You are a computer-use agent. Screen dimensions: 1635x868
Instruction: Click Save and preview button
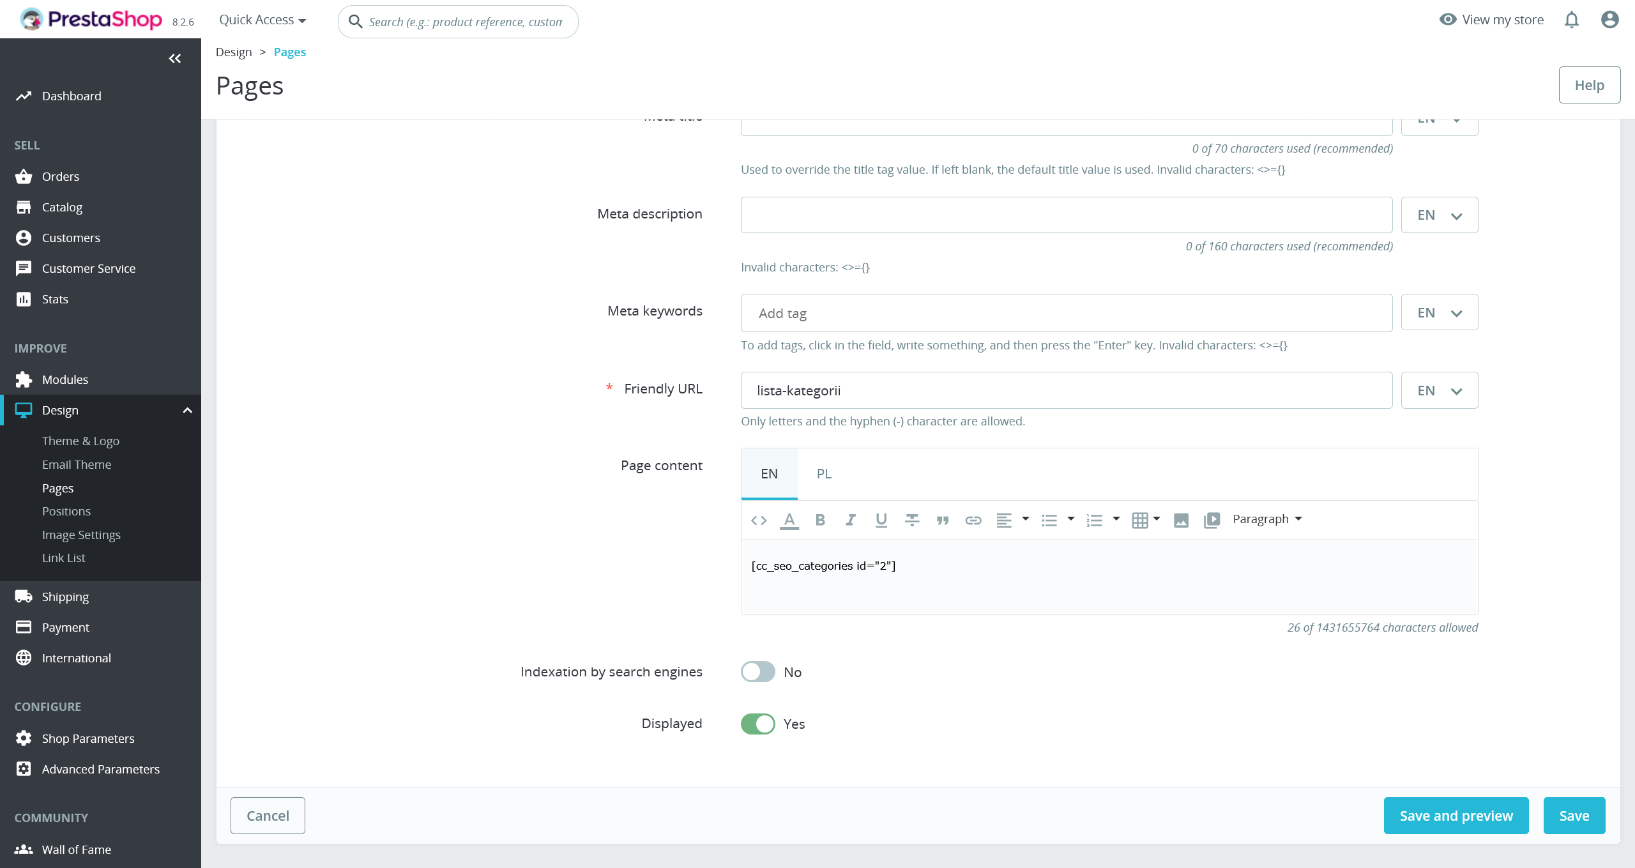(x=1456, y=816)
